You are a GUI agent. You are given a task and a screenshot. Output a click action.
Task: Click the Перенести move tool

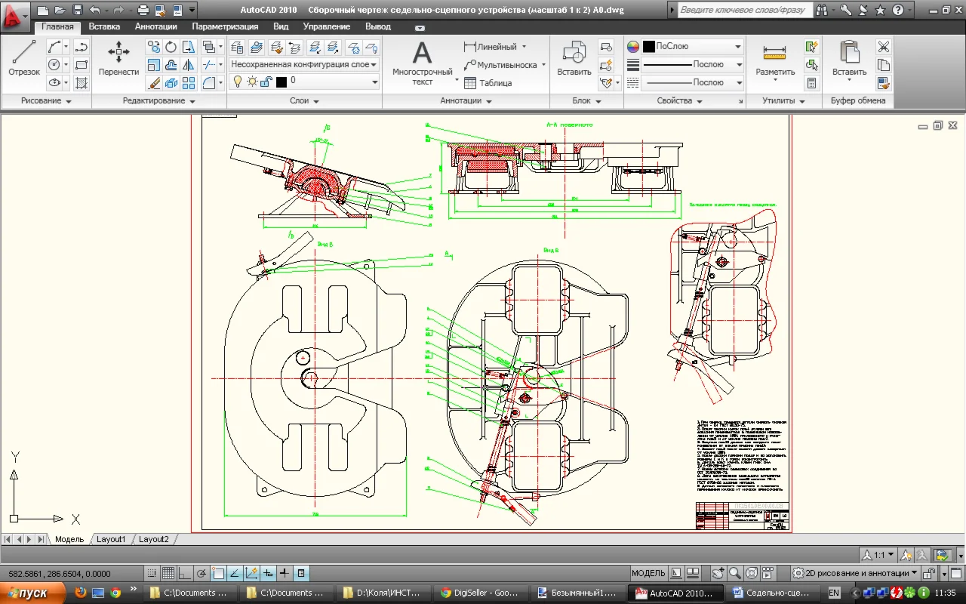click(x=118, y=58)
